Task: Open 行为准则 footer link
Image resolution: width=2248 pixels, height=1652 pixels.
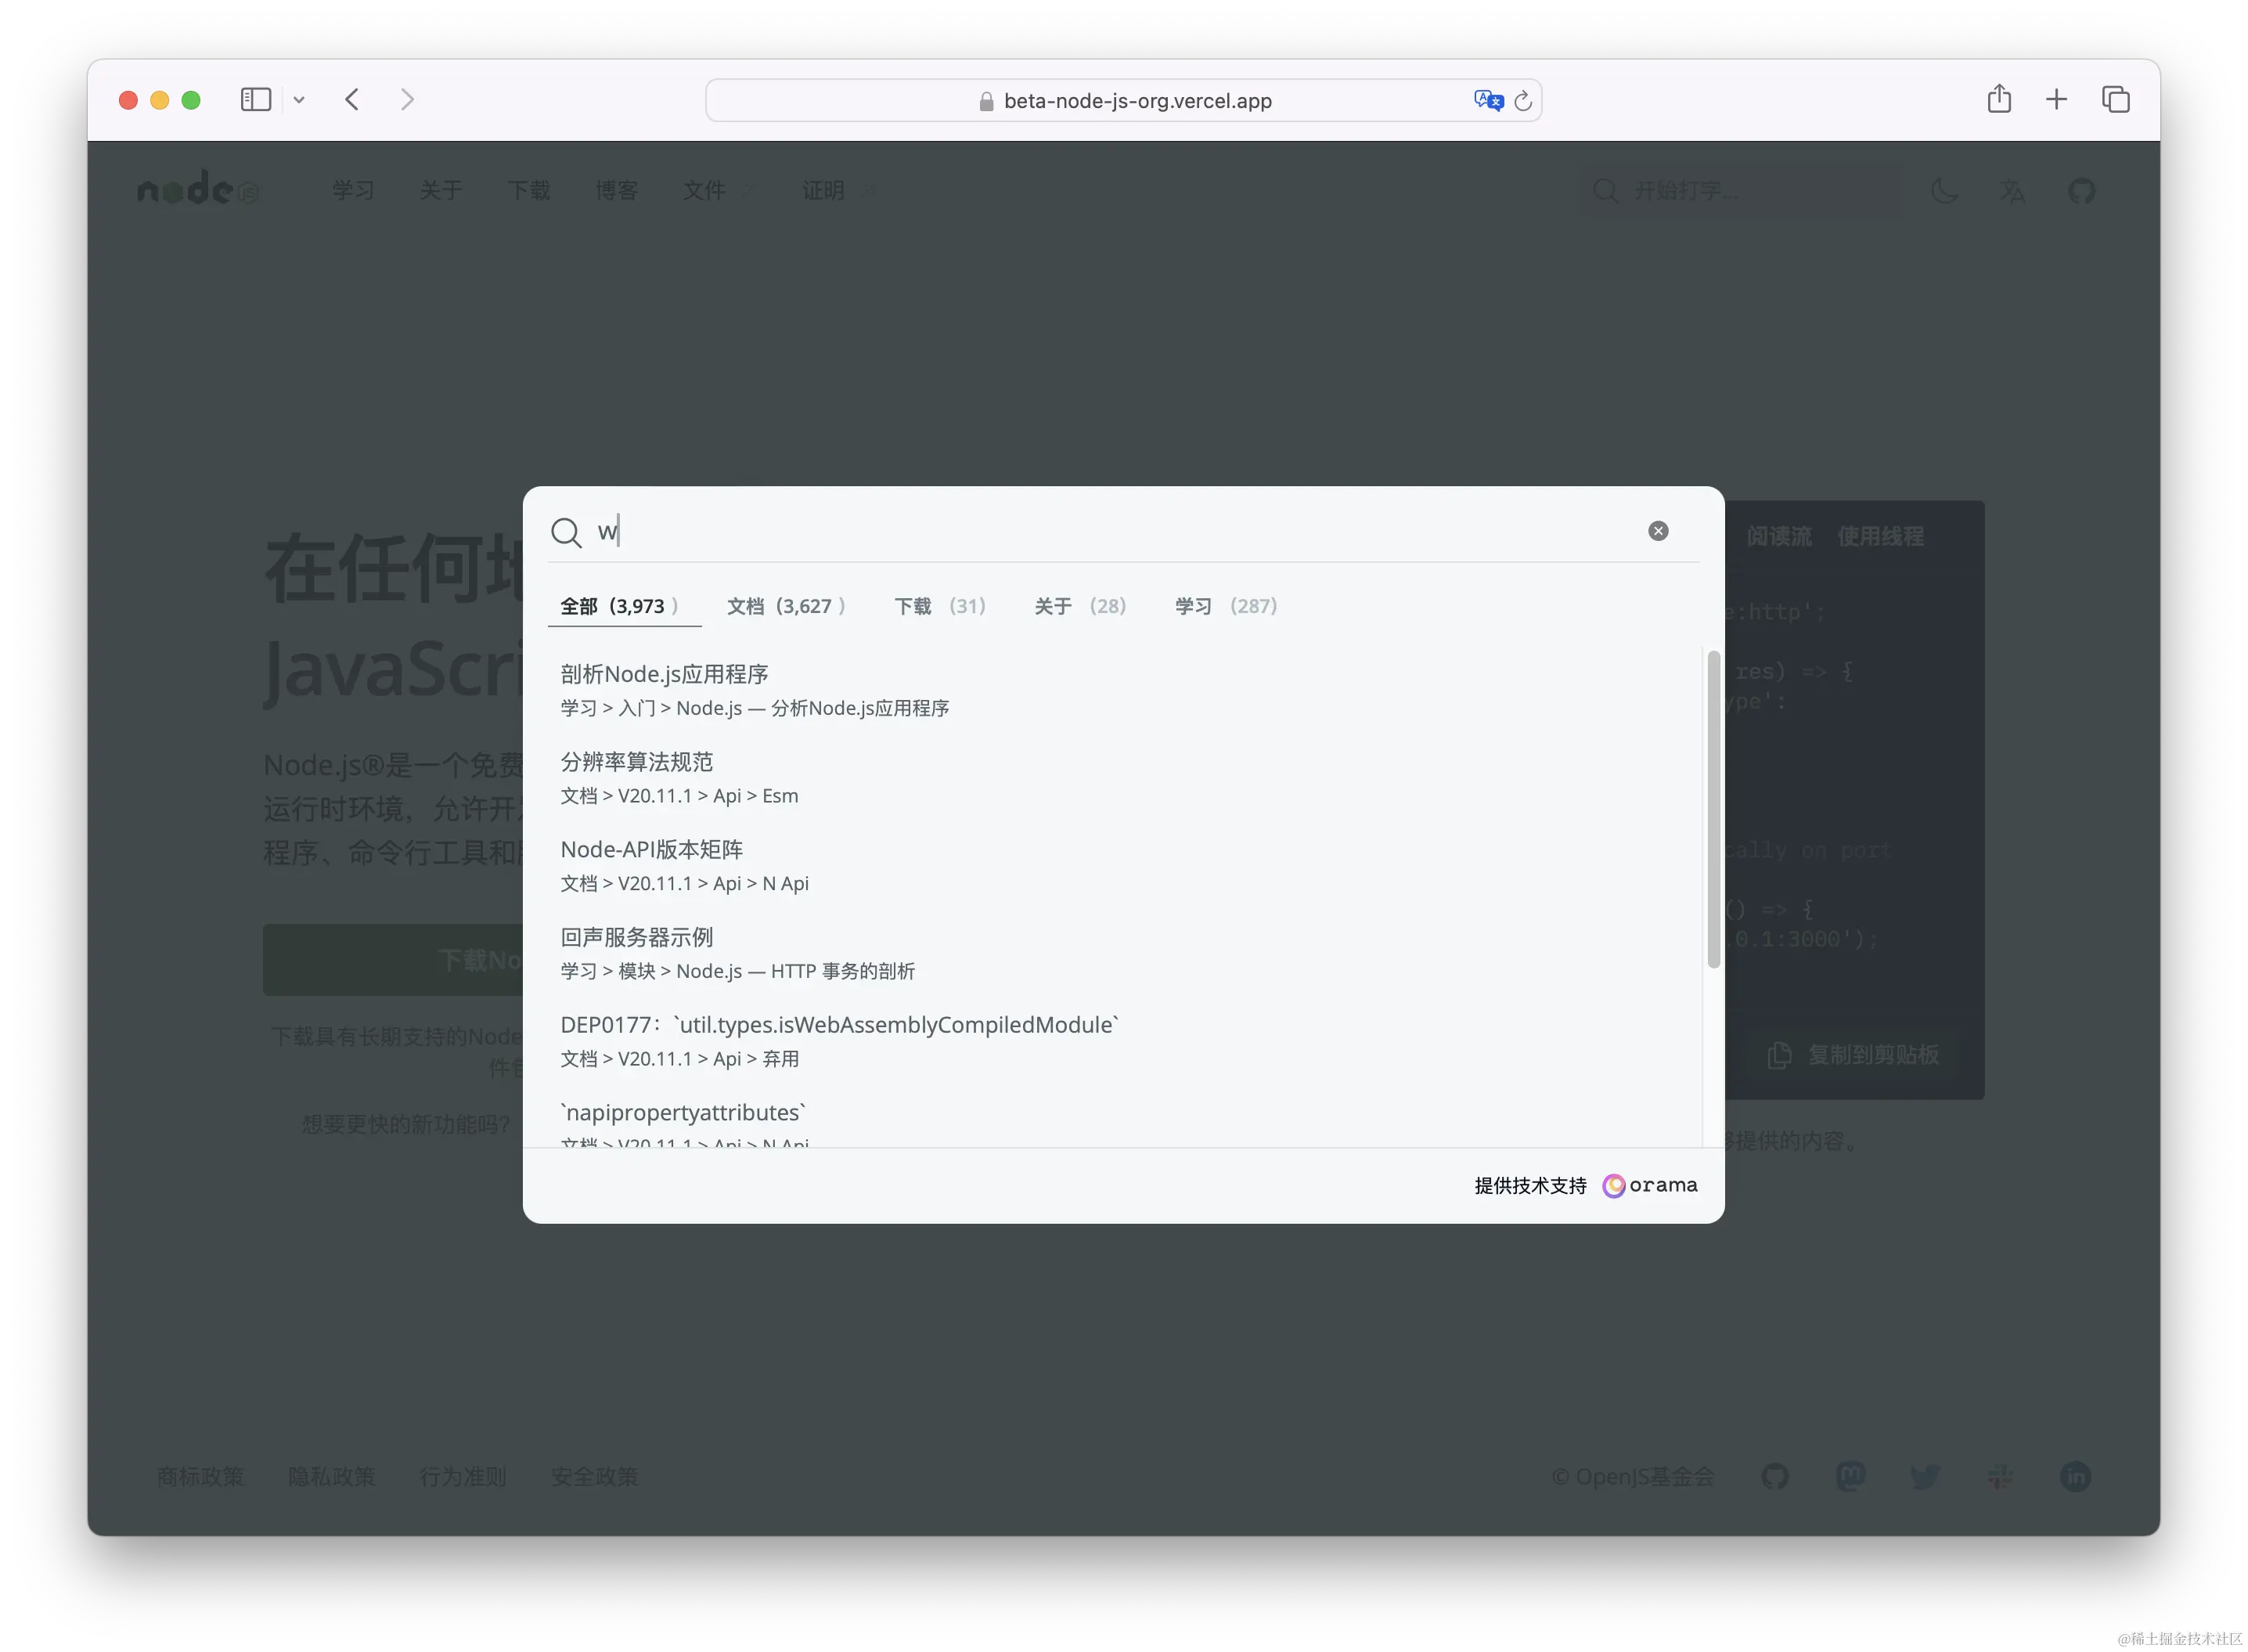Action: tap(463, 1476)
